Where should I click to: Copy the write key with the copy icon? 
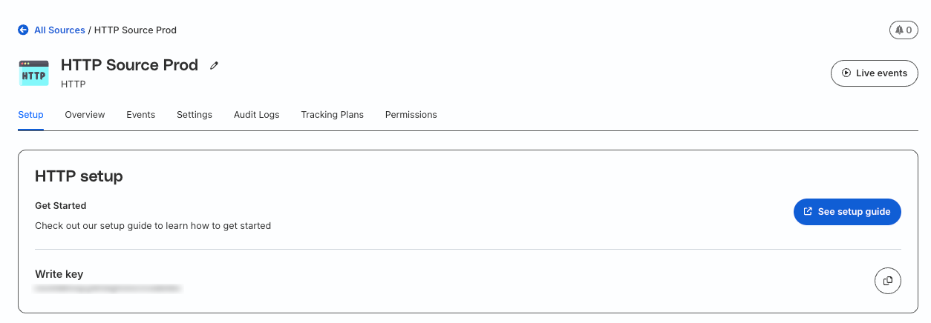click(x=887, y=281)
